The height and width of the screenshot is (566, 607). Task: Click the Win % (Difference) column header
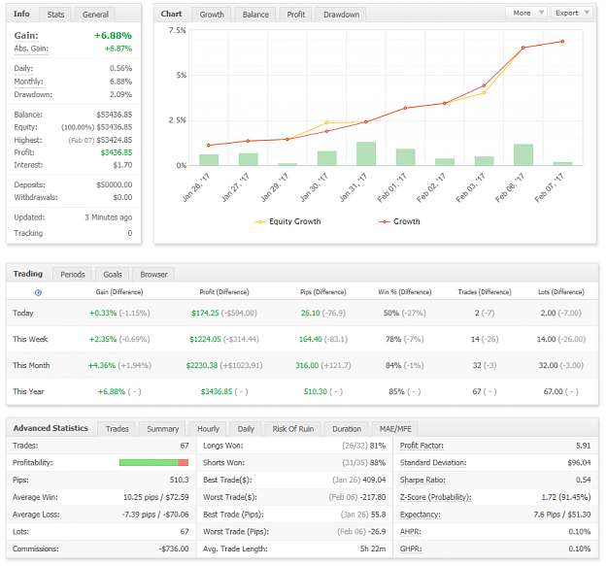pyautogui.click(x=405, y=292)
